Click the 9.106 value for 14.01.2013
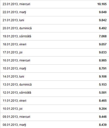The image size is (109, 128). click(103, 76)
